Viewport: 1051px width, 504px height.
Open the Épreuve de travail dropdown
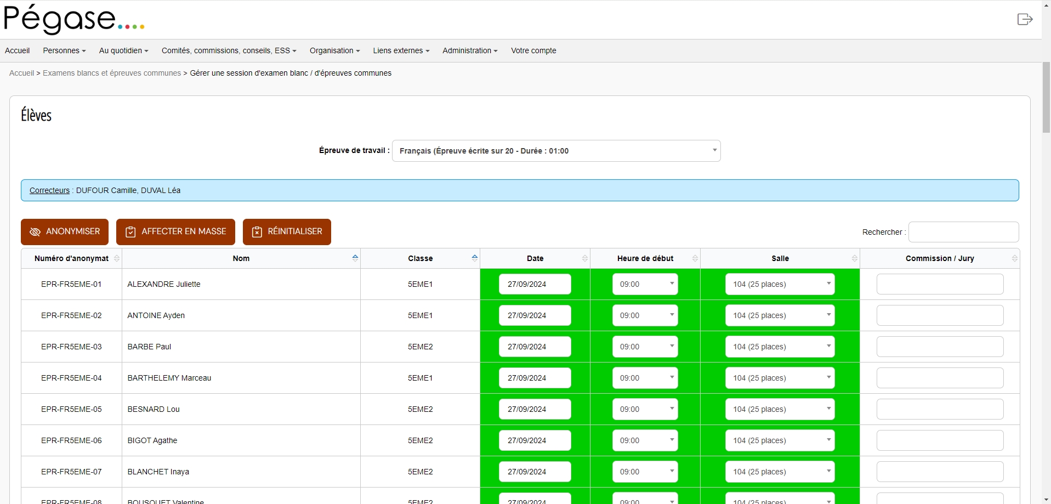(x=556, y=151)
